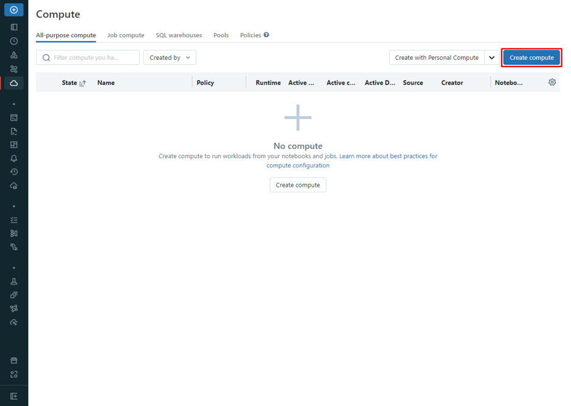Open Catalog shapes icon in sidebar
The width and height of the screenshot is (571, 406).
tap(14, 55)
